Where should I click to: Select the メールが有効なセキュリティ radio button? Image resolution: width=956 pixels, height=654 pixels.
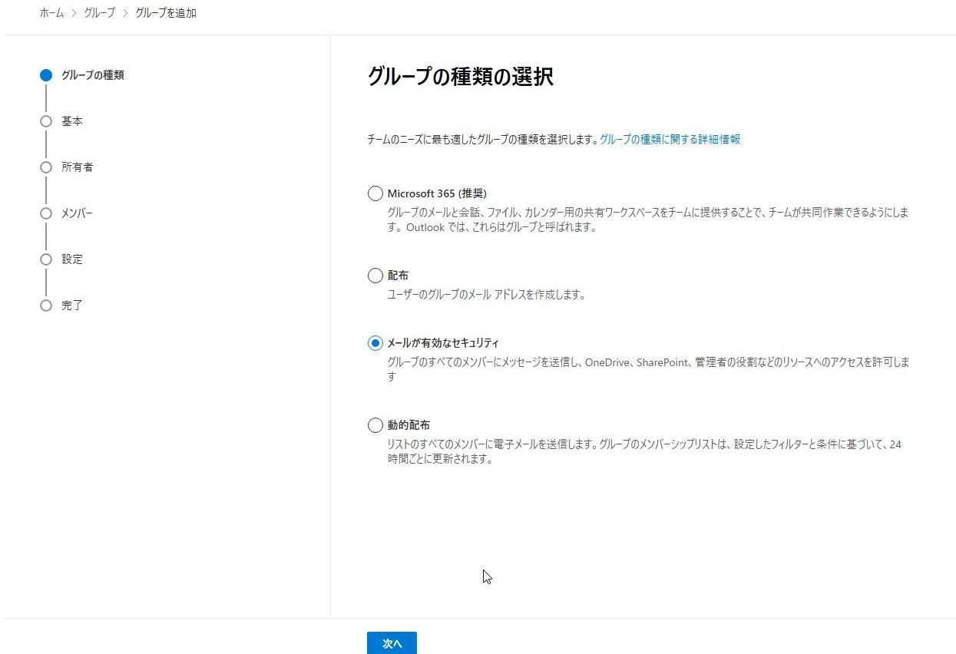click(x=375, y=343)
